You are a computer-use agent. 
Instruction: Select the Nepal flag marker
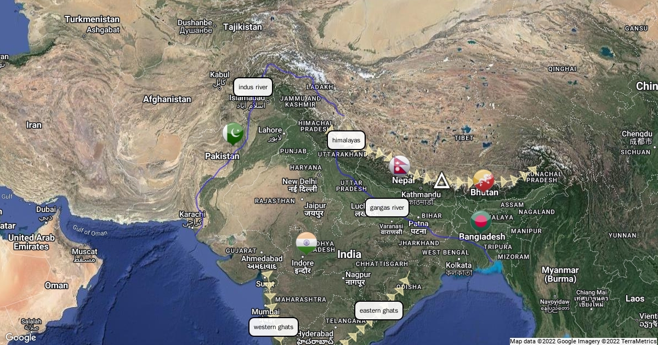click(400, 166)
